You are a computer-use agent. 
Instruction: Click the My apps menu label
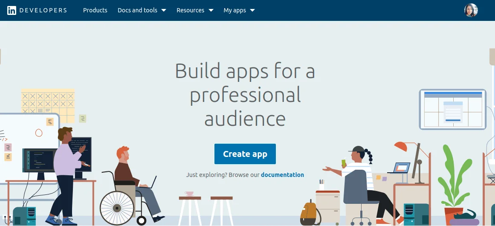234,10
